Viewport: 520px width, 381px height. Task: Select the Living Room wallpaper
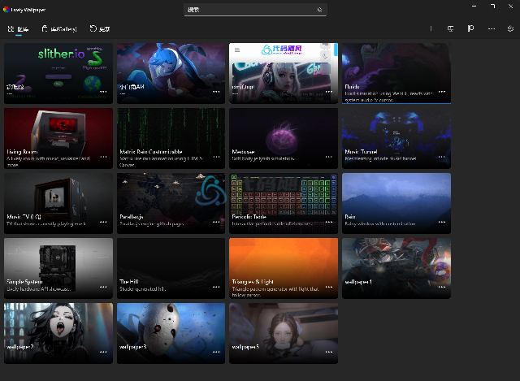click(58, 138)
